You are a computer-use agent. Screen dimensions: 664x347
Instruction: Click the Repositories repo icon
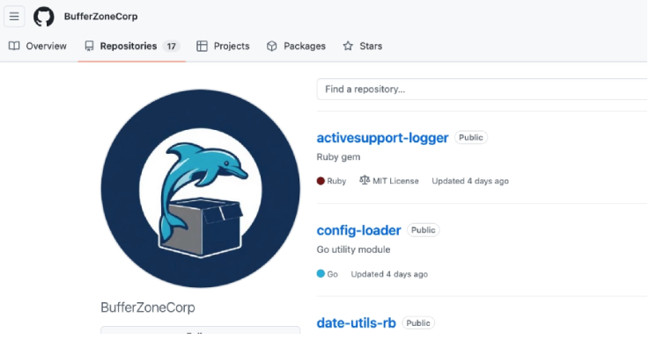89,46
